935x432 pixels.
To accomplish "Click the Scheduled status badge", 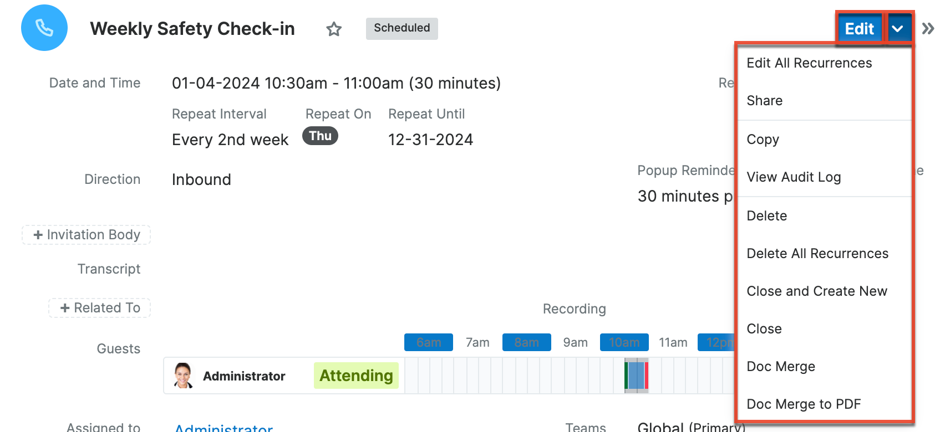I will 402,28.
